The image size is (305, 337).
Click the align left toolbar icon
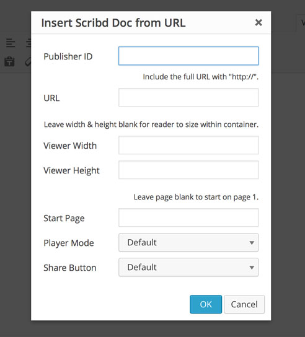pyautogui.click(x=11, y=43)
